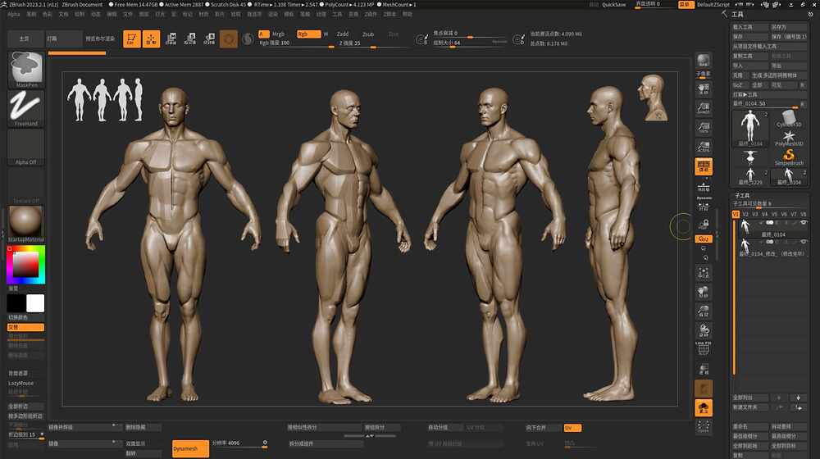The width and height of the screenshot is (820, 459).
Task: Toggle the M material mode button
Action: click(326, 34)
